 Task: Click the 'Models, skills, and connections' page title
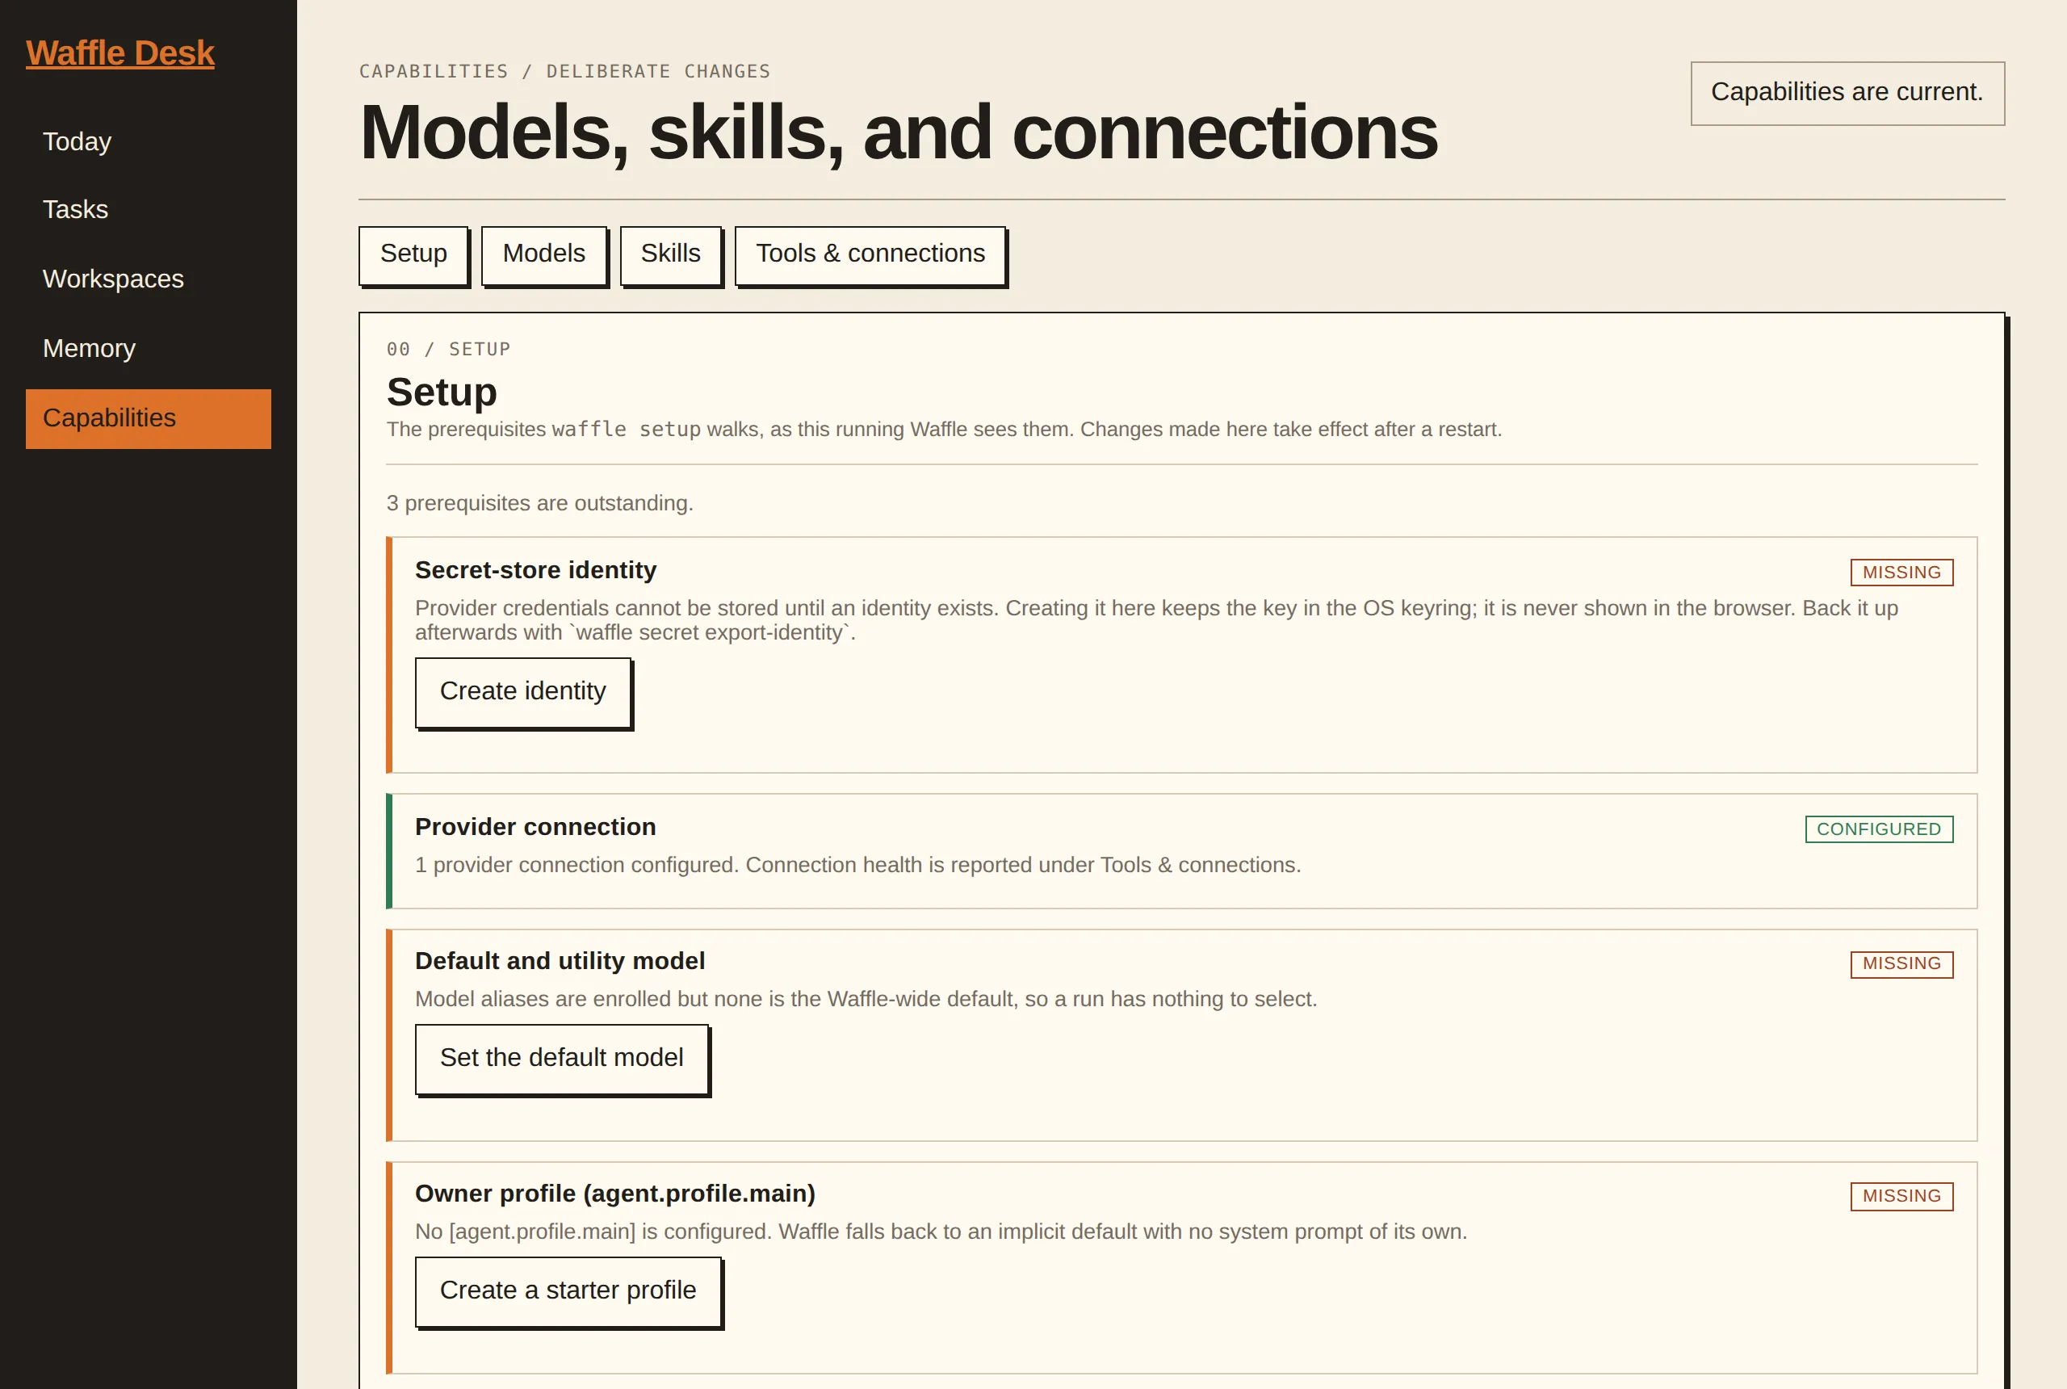point(898,132)
